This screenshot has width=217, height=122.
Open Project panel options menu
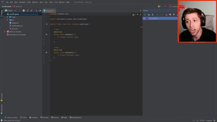coord(36,11)
